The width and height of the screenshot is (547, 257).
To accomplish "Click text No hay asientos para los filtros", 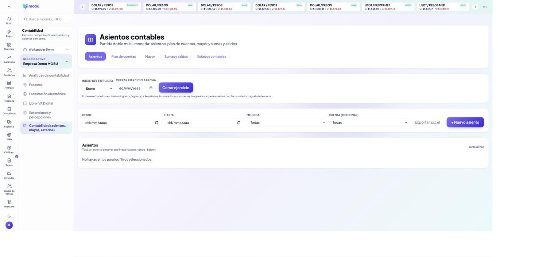I will [117, 159].
